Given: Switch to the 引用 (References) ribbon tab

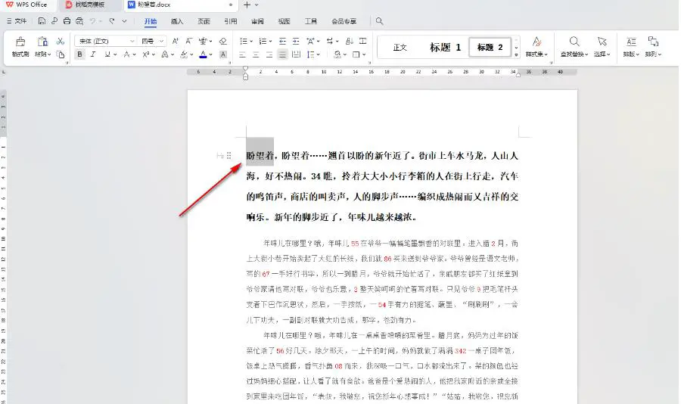Looking at the screenshot, I should tap(231, 21).
